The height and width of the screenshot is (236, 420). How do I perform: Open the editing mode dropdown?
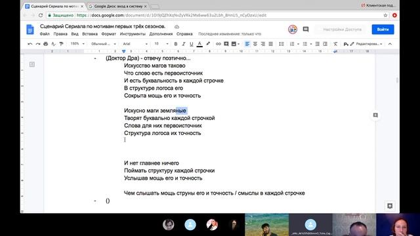point(366,44)
